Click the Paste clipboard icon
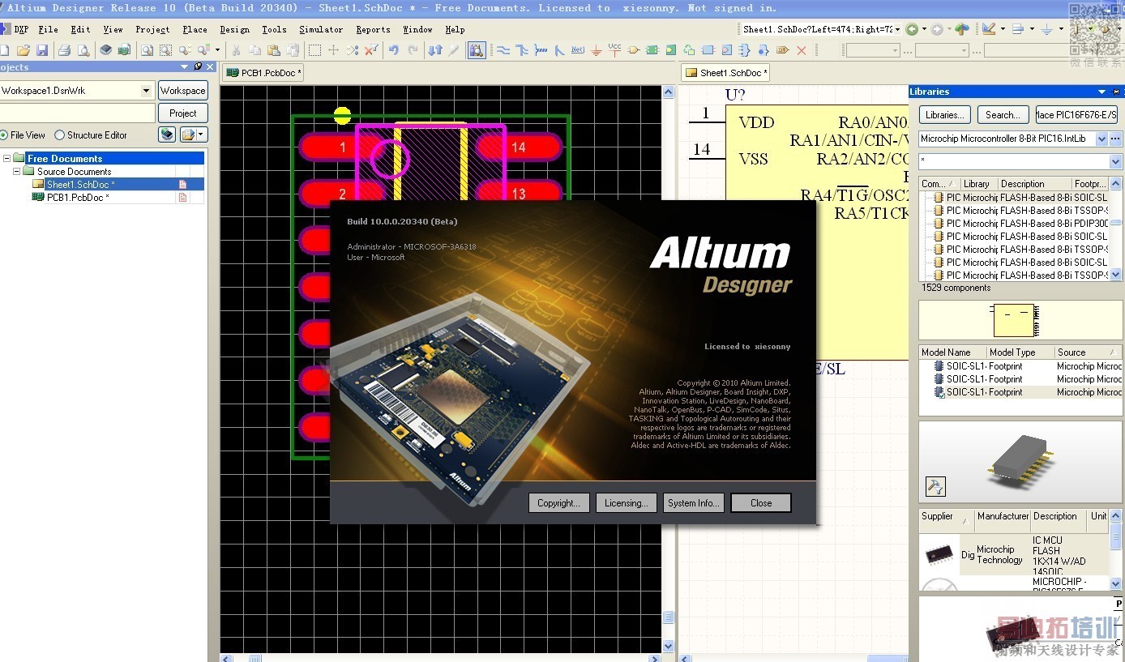 [x=275, y=50]
